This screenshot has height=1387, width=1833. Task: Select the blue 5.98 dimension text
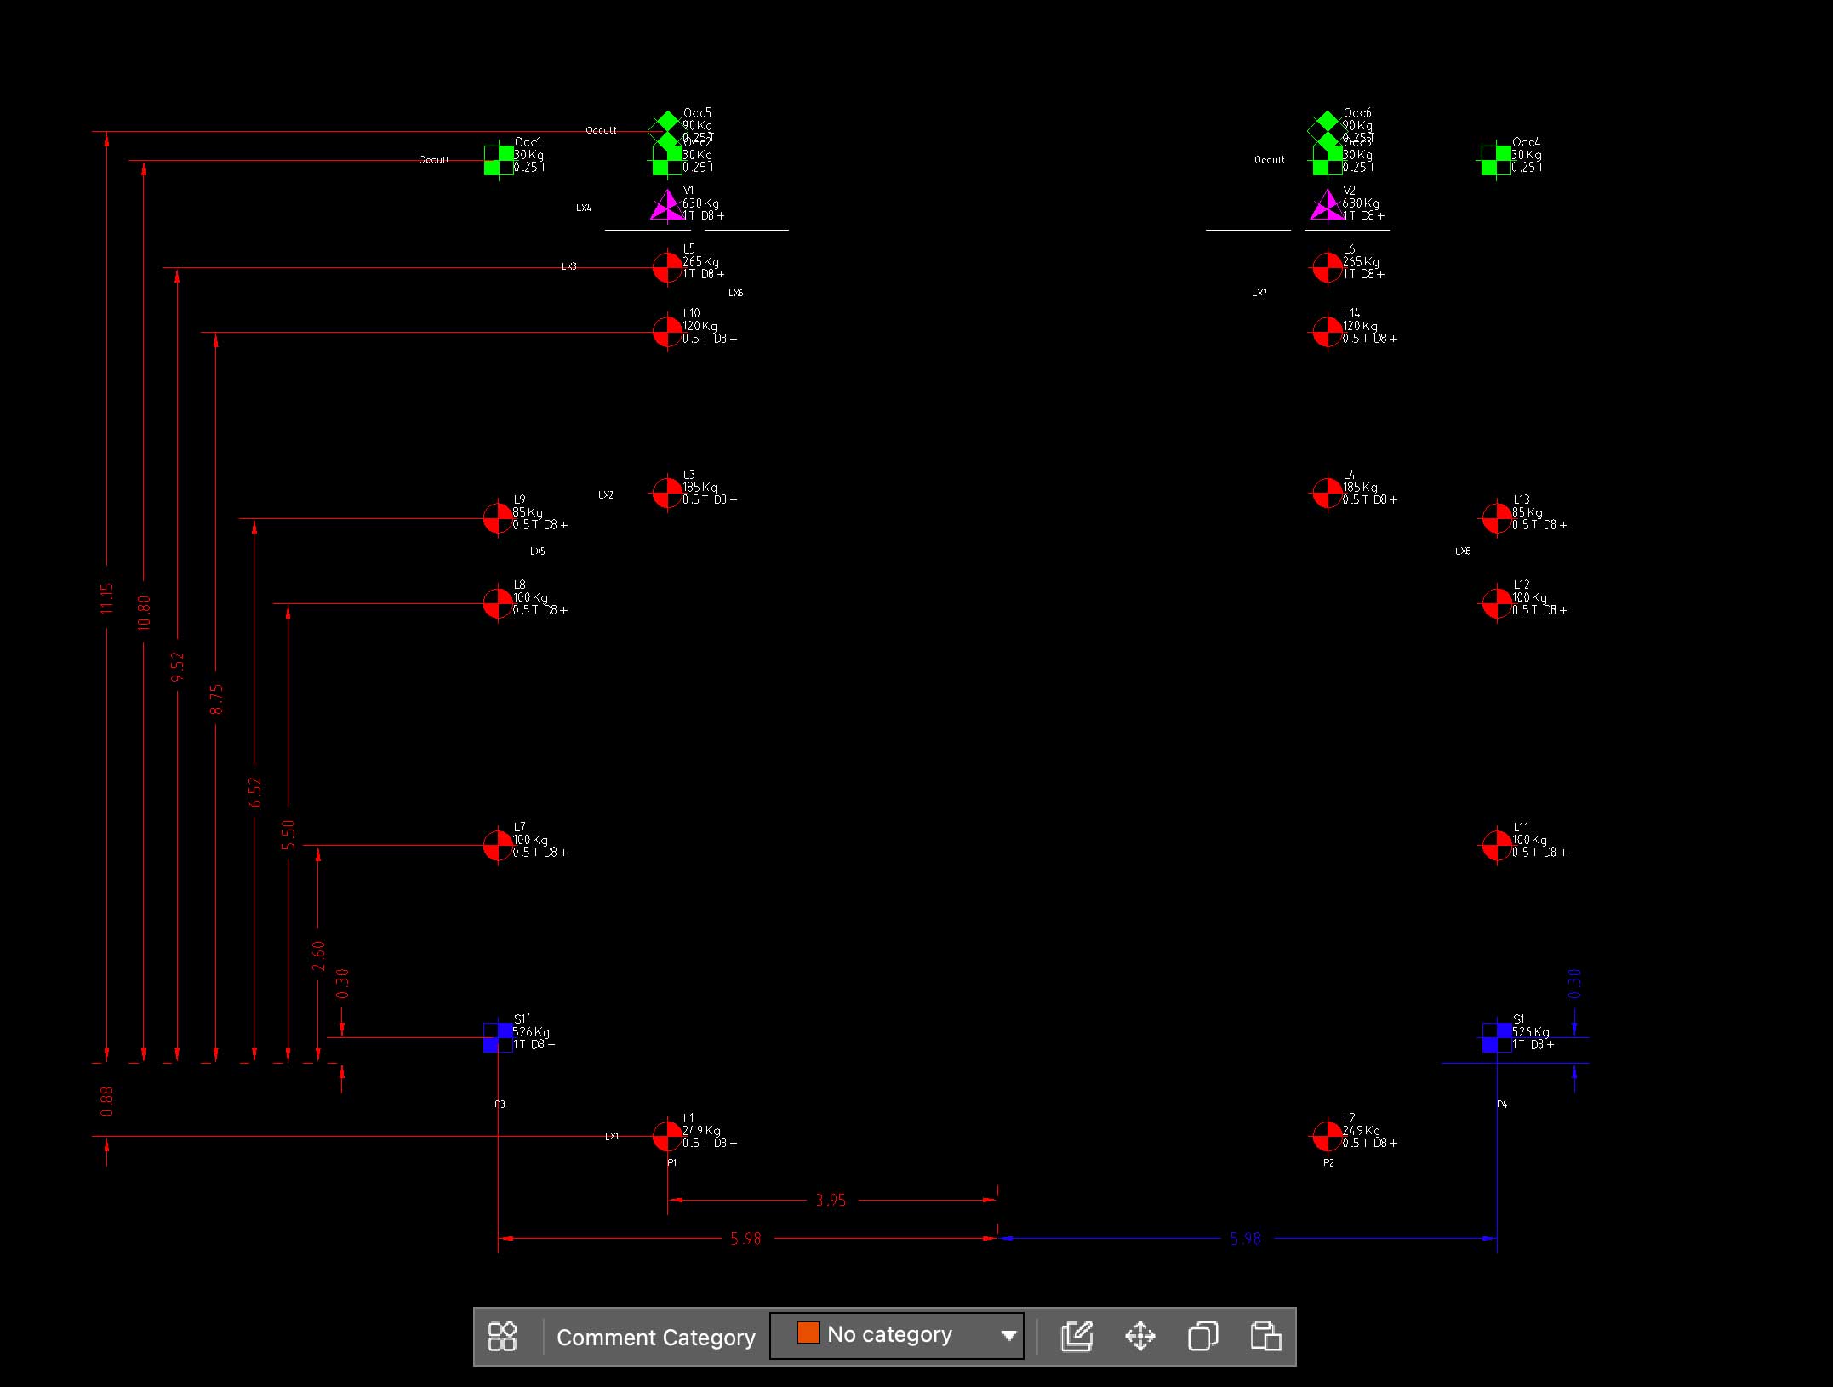(1245, 1239)
